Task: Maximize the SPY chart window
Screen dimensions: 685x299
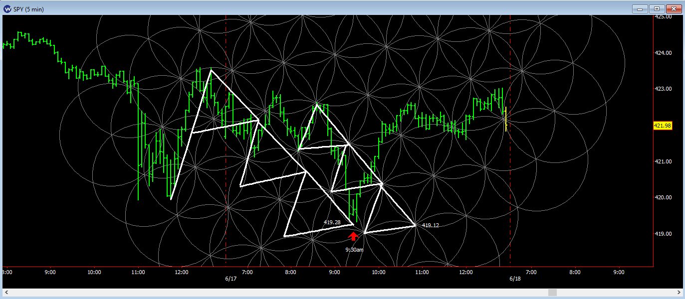Action: [657, 8]
